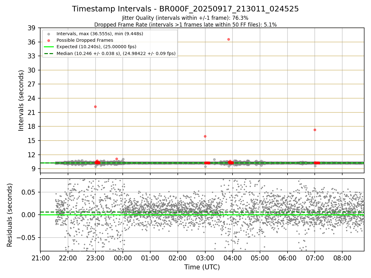Click the 02:00 x-axis tick label
Image resolution: width=371 pixels, height=278 pixels.
point(177,258)
